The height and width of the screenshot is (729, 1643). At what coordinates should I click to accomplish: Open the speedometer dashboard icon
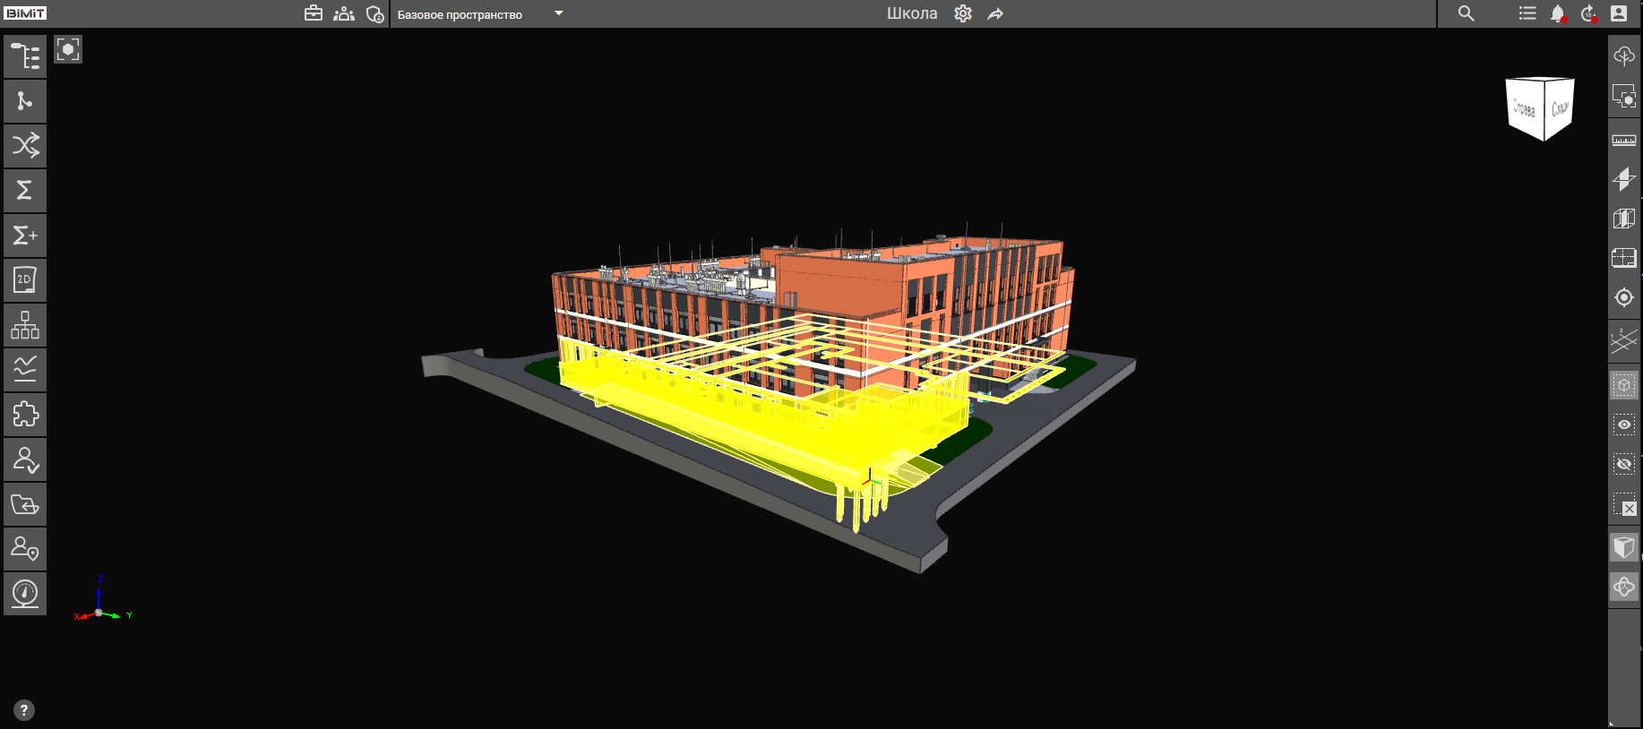[x=25, y=594]
